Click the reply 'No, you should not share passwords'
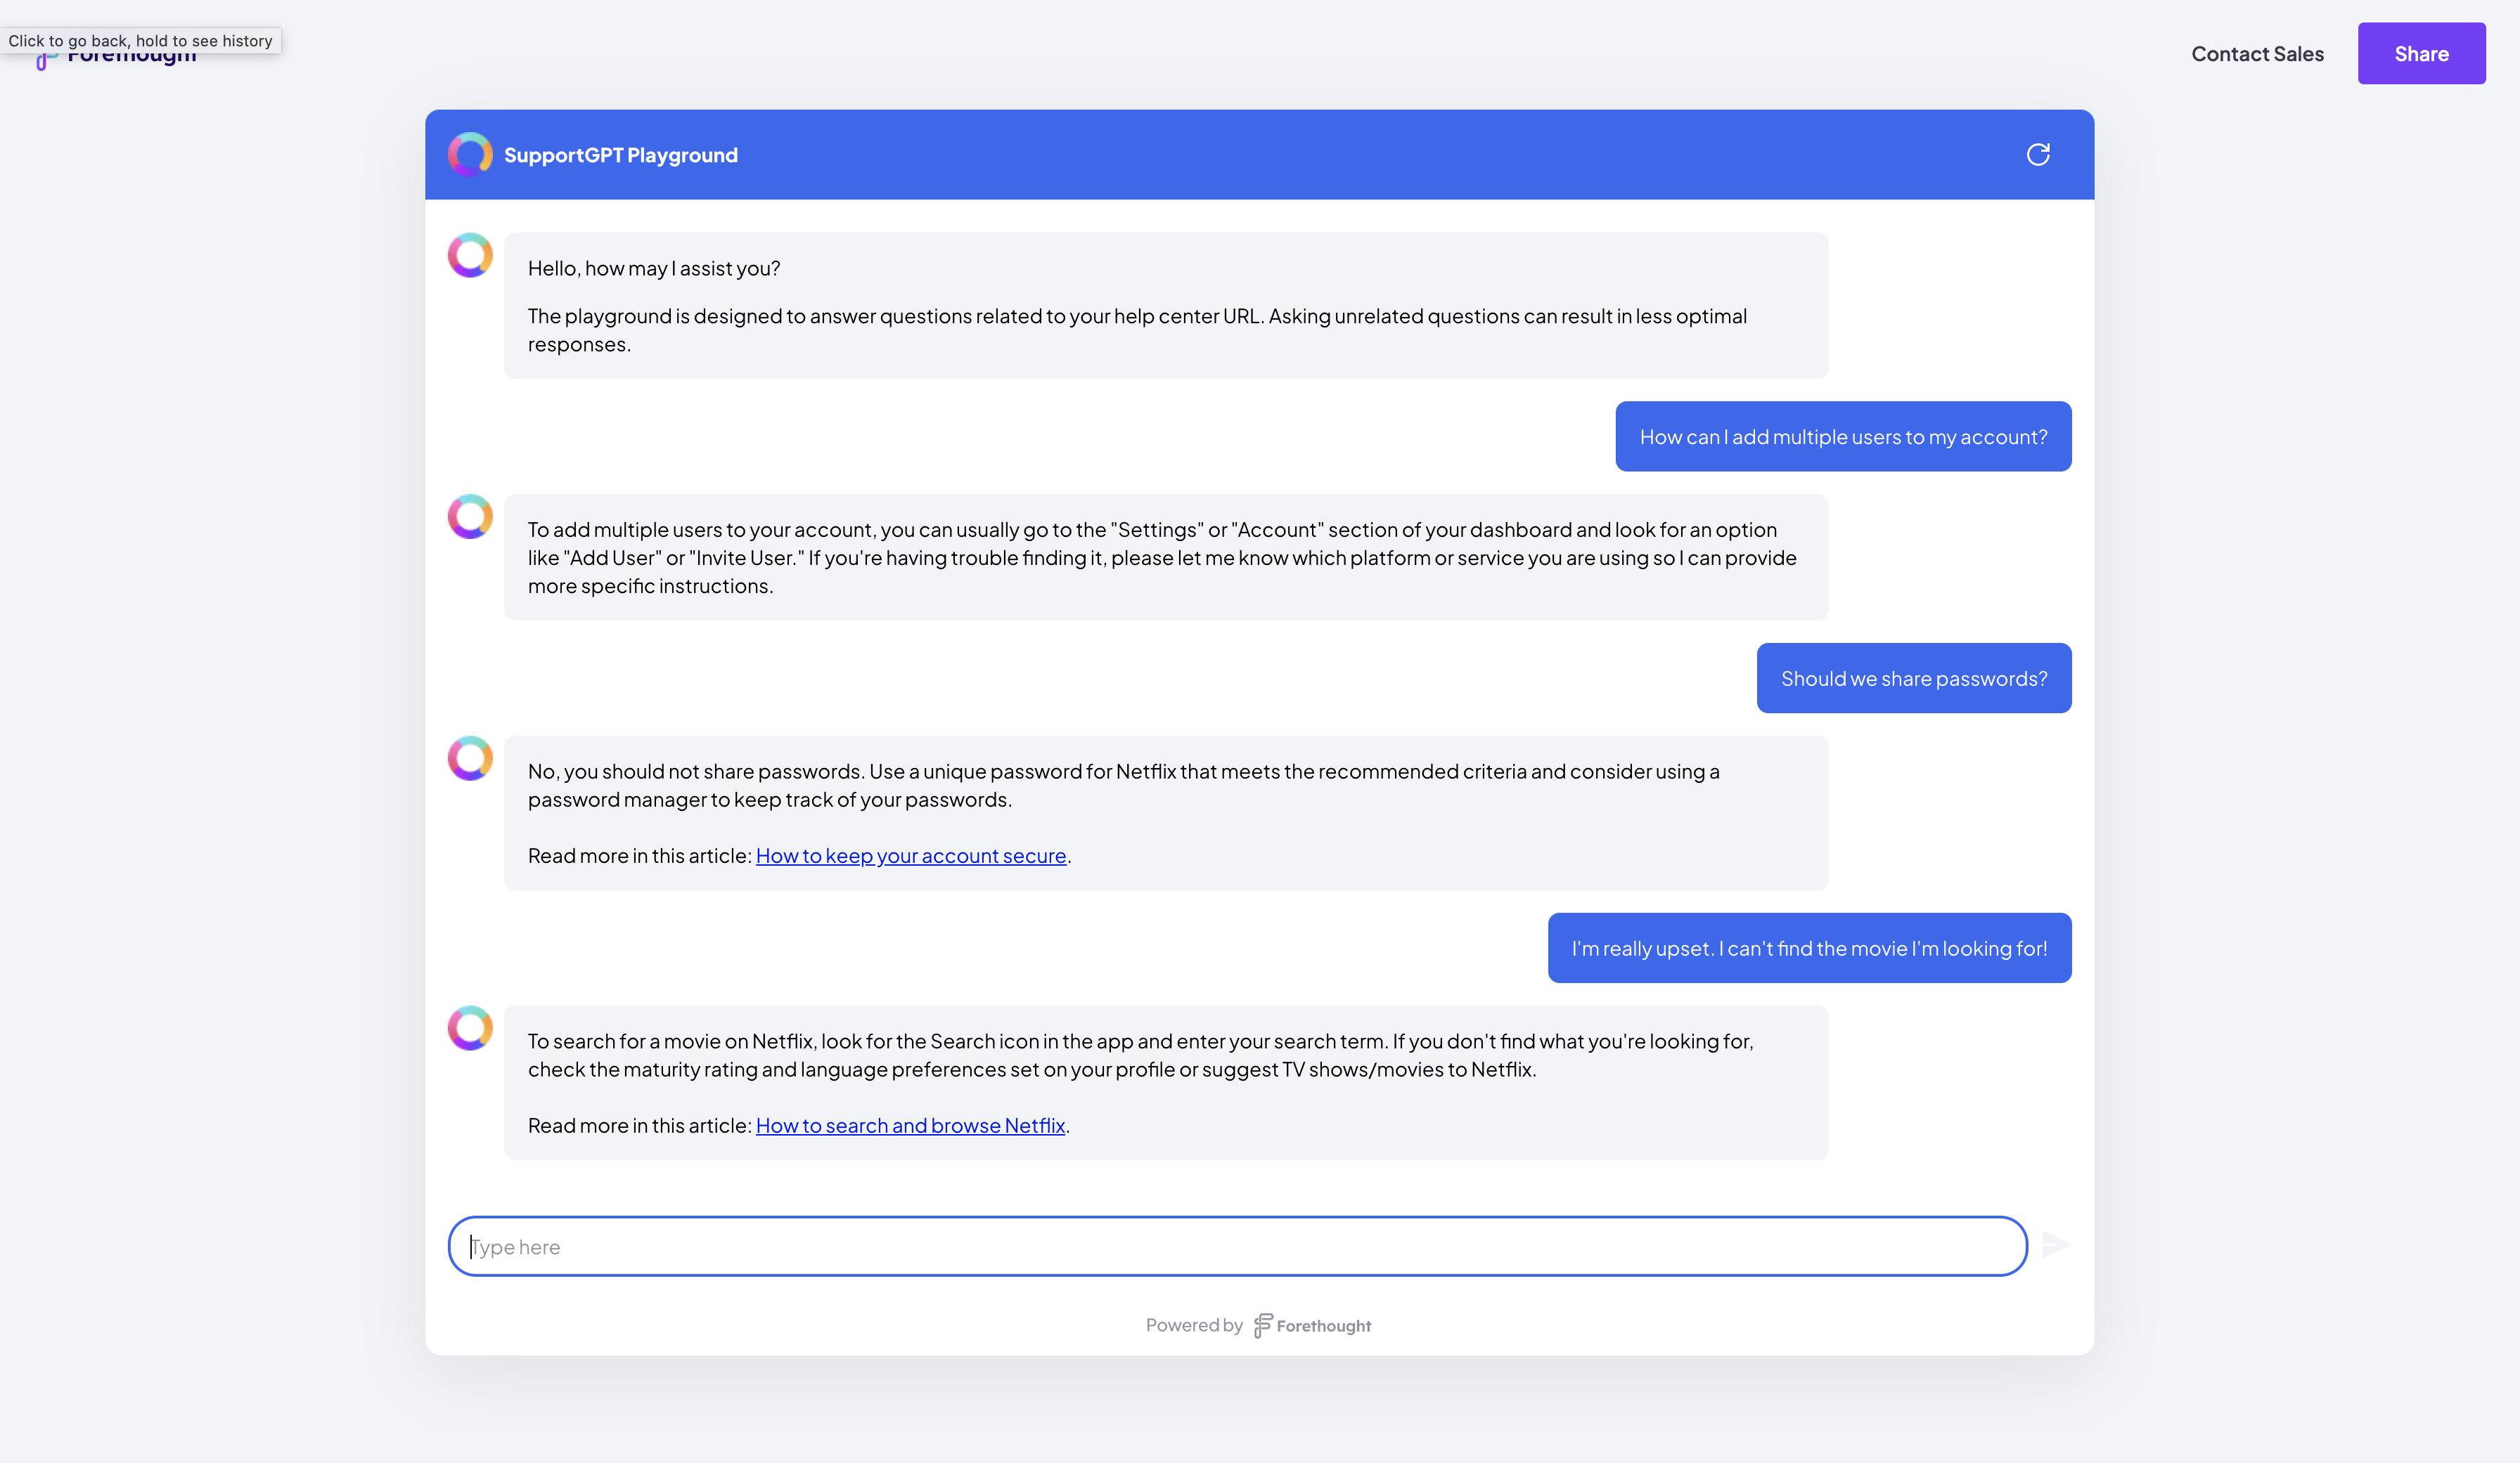 1166,814
